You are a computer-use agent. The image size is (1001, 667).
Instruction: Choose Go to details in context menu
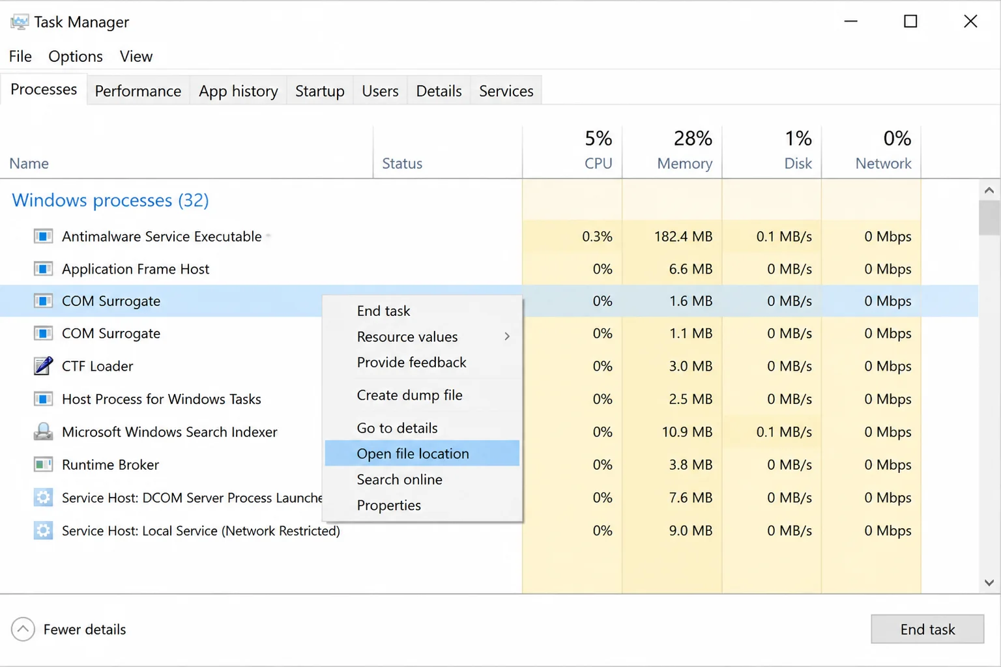pos(422,428)
